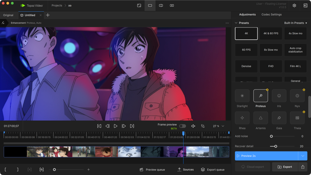Screen dimensions: 311x175
Task: Apply the Denoise preset
Action: 246,66
